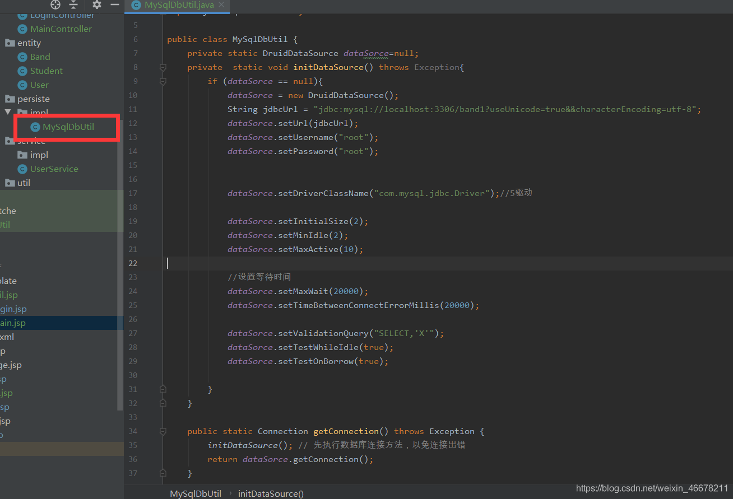
Task: Open project panel gear settings
Action: (97, 4)
